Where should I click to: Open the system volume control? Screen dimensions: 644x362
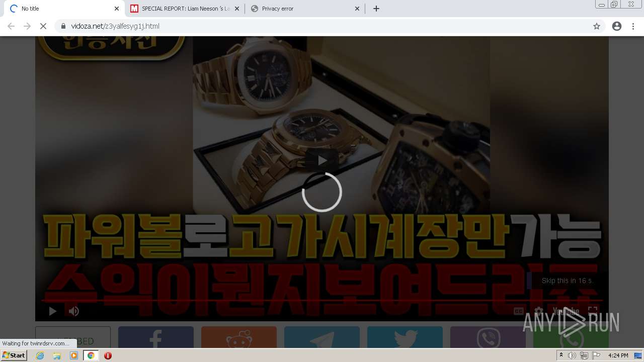click(x=572, y=355)
